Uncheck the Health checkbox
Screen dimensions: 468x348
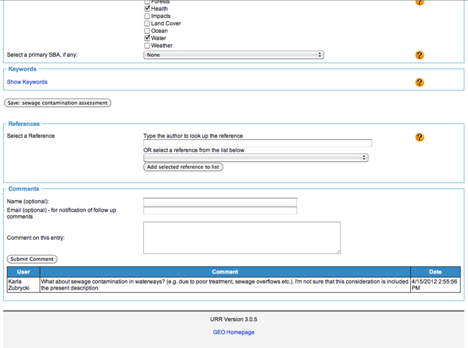pos(147,9)
